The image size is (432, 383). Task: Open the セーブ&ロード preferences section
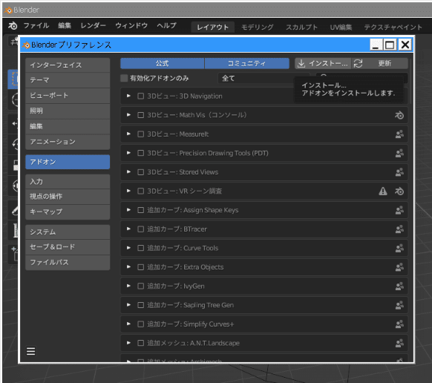68,247
